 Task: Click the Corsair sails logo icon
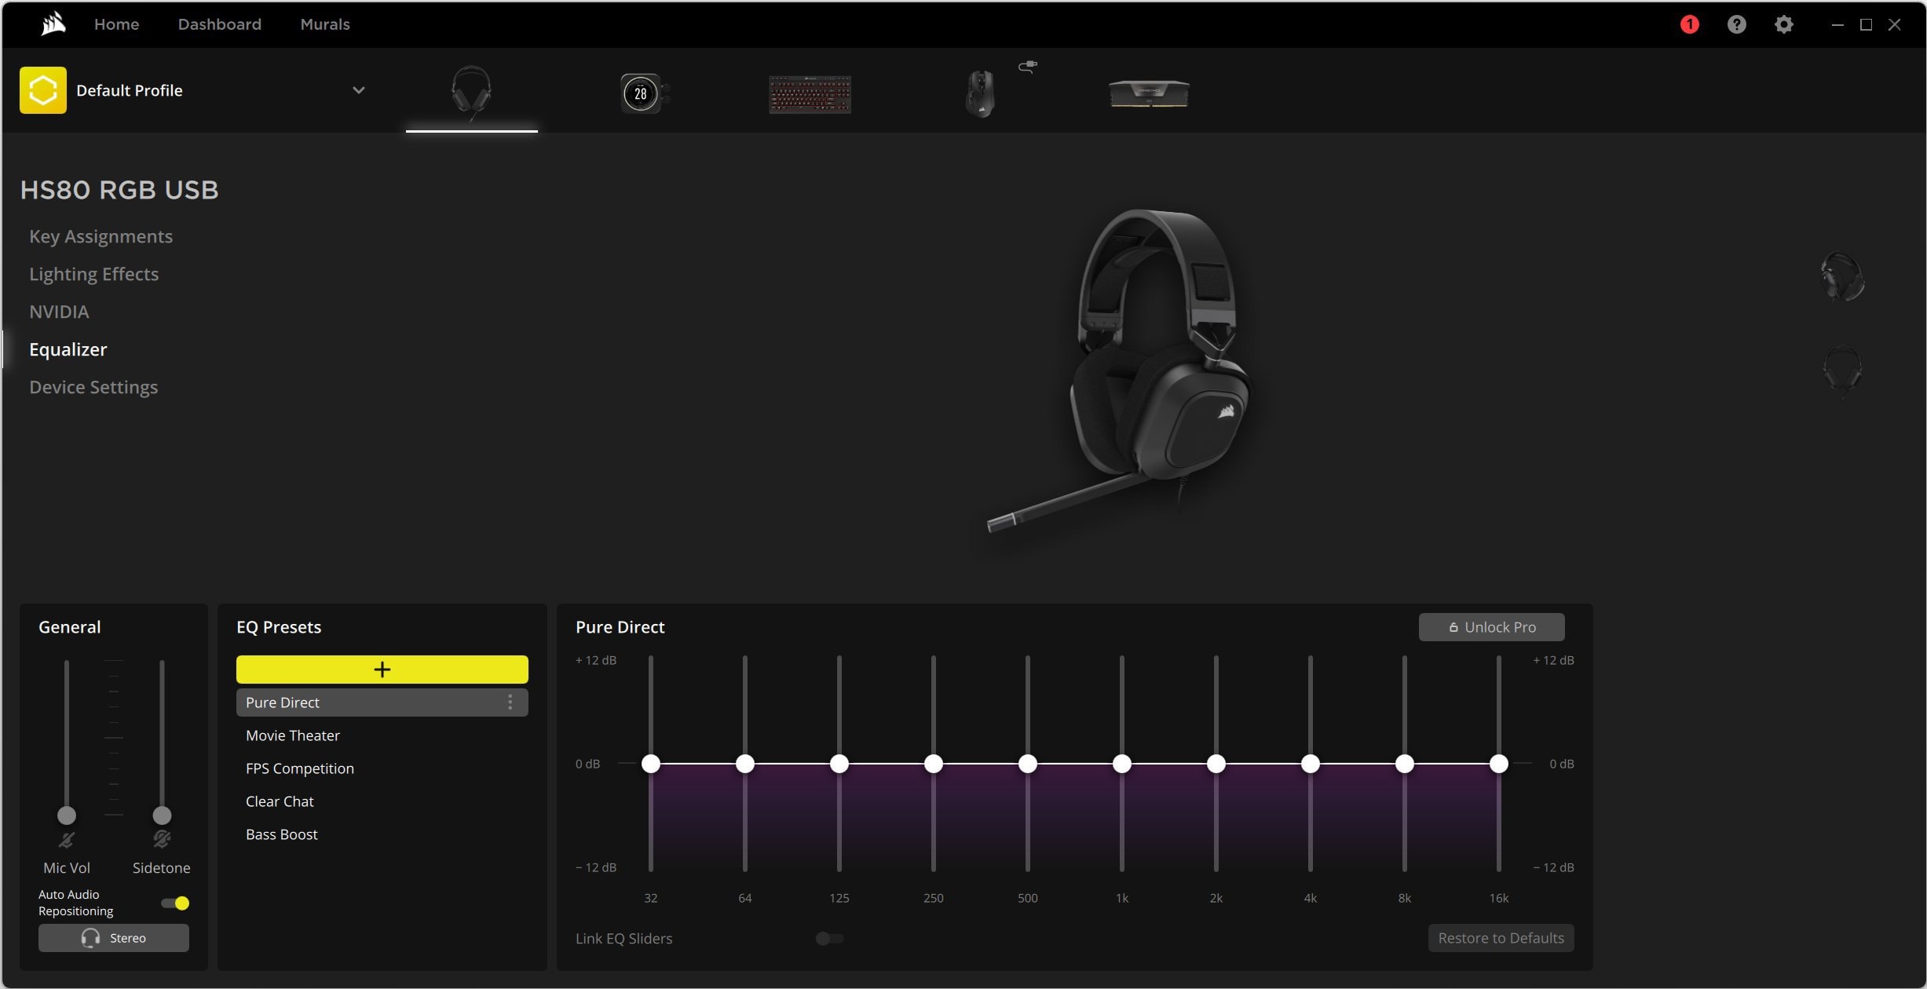pyautogui.click(x=53, y=24)
